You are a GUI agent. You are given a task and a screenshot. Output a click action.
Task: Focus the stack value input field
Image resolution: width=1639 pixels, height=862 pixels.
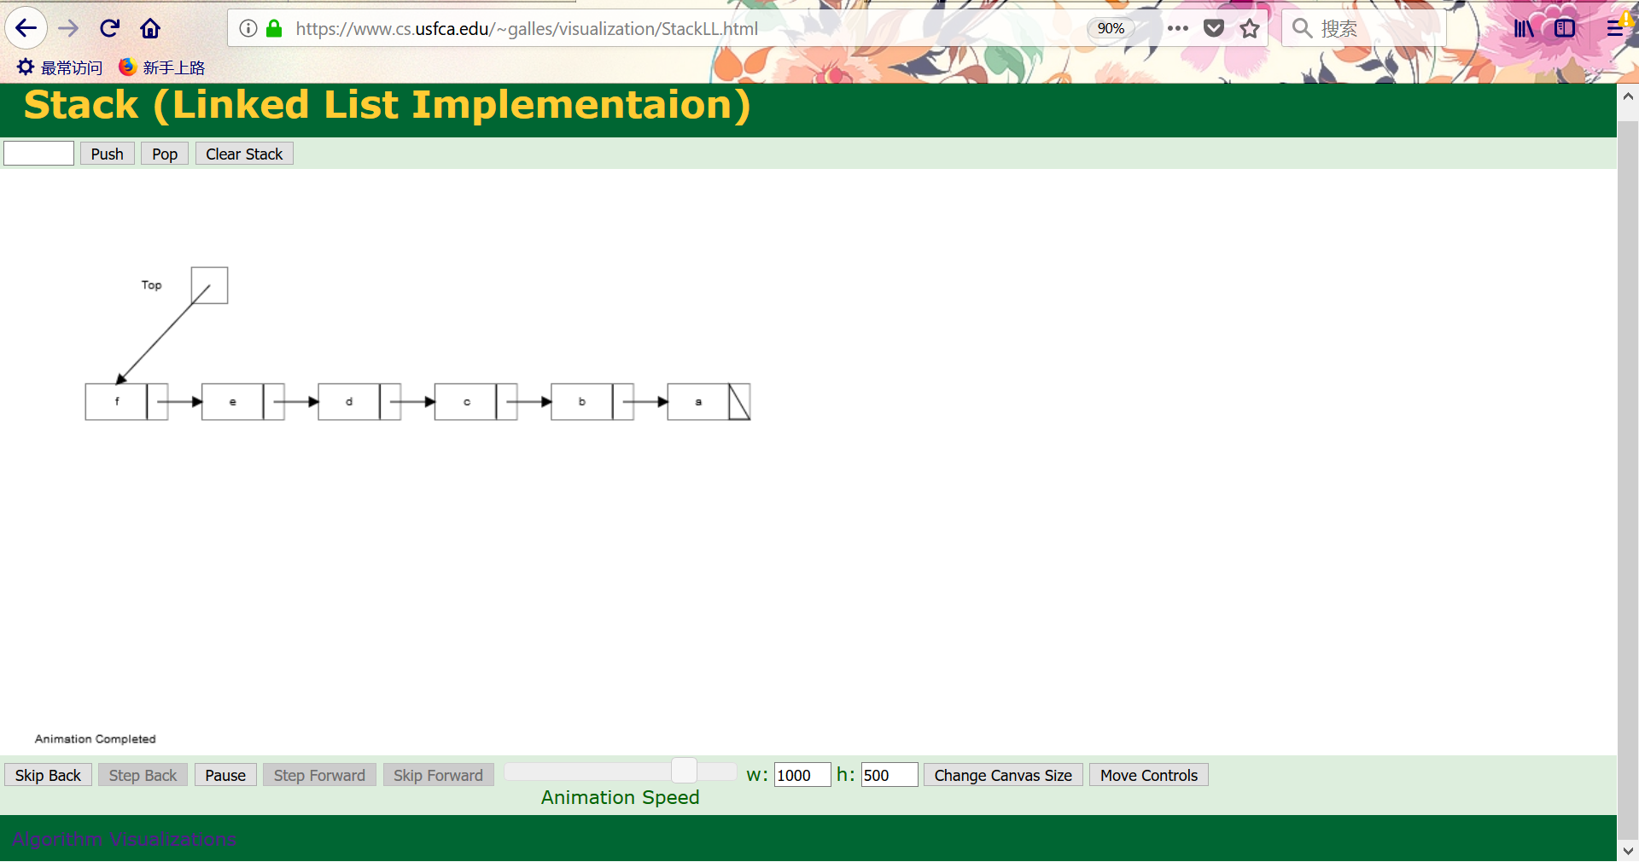coord(39,154)
